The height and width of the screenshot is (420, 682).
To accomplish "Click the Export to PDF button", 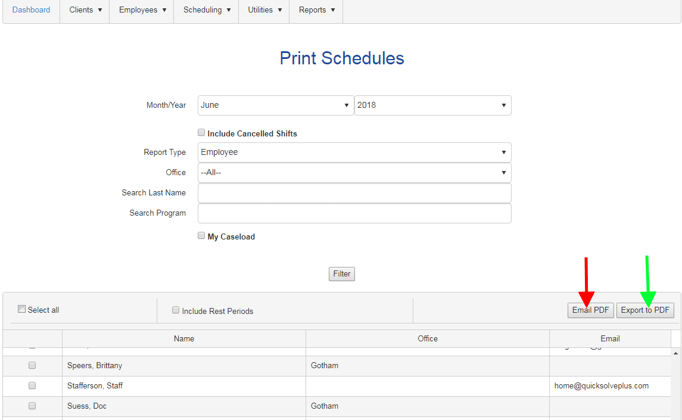I will pos(645,310).
